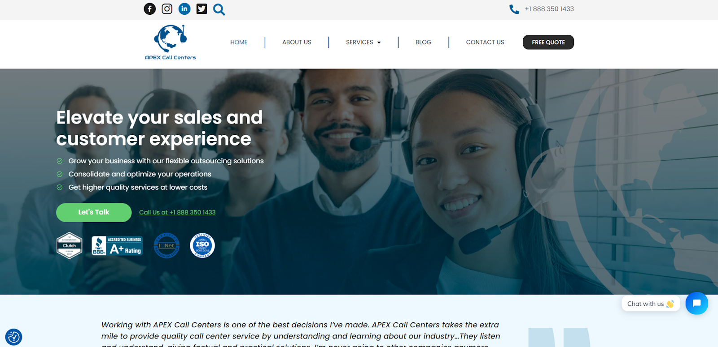Open the SERVICES menu item
718x347 pixels.
click(359, 42)
